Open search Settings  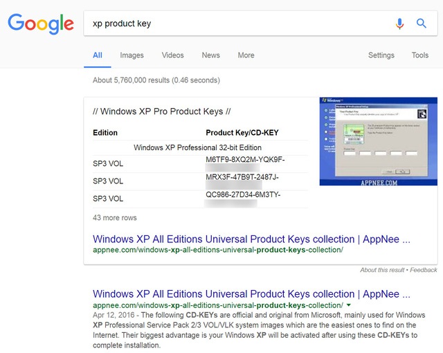381,55
